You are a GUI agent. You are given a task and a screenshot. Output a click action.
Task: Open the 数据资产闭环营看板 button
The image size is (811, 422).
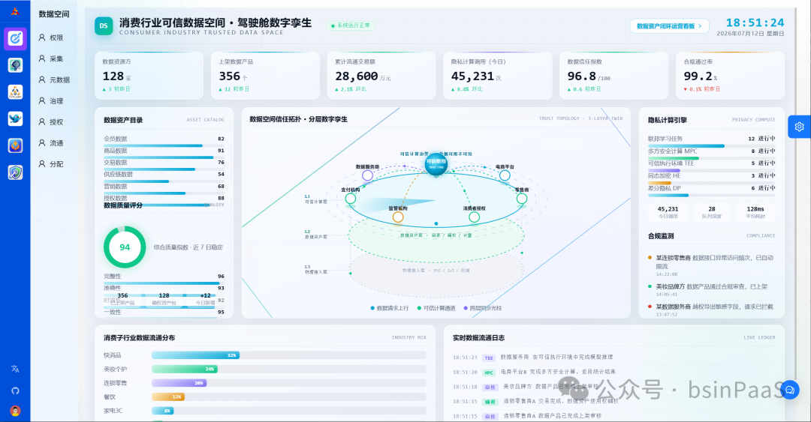pos(669,25)
